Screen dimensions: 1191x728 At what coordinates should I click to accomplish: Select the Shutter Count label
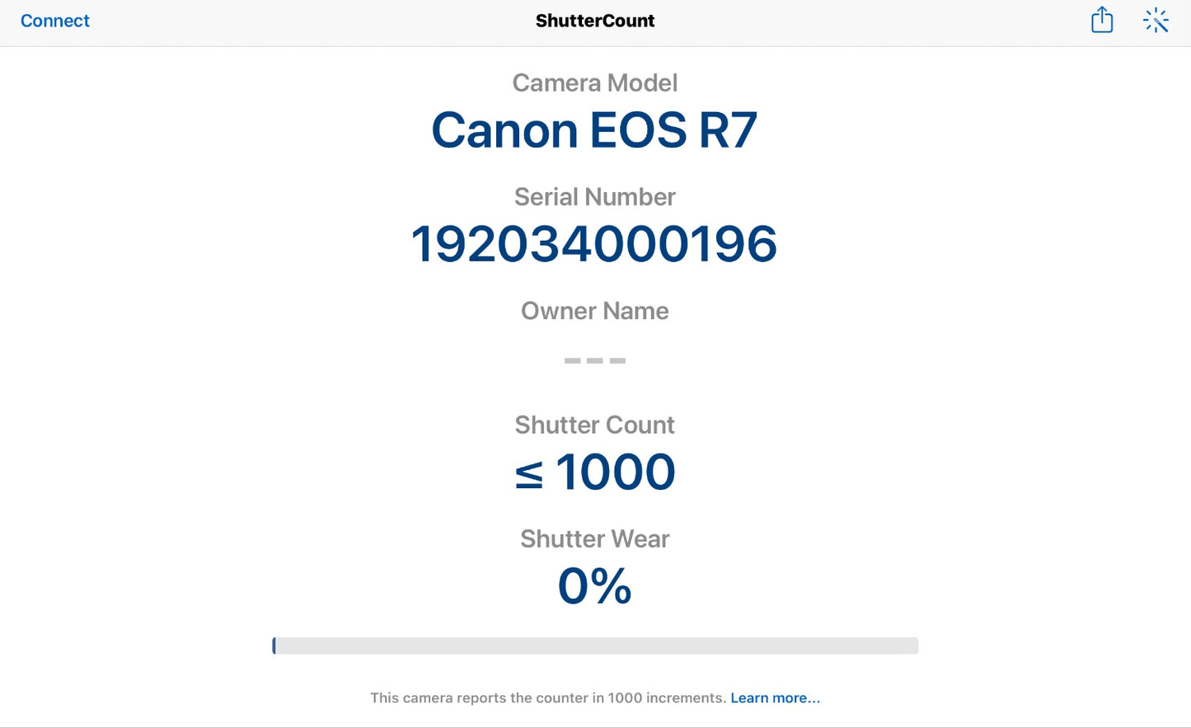coord(595,425)
